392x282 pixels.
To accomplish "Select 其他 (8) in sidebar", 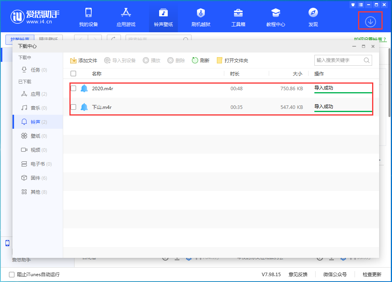I will coord(37,192).
